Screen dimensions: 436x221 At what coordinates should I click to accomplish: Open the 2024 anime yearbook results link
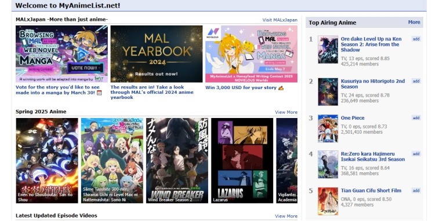point(152,92)
